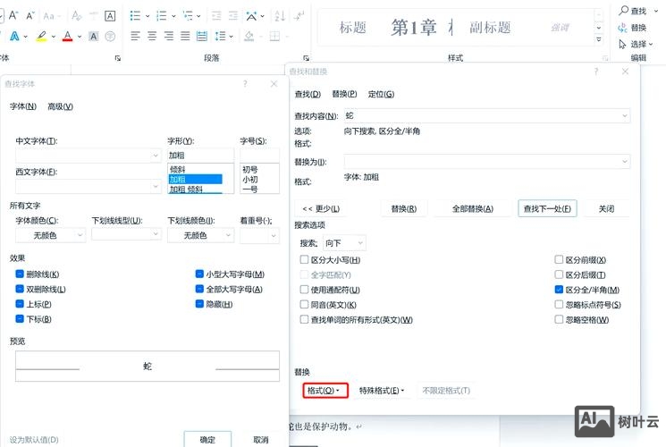The image size is (666, 447).
Task: Open 下划线颜色 dropdown
Action: coord(229,235)
